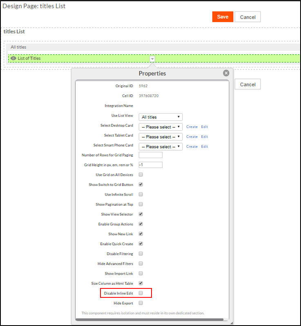Enable Use Infinite Scroll checkbox
This screenshot has width=301, height=326.
141,194
